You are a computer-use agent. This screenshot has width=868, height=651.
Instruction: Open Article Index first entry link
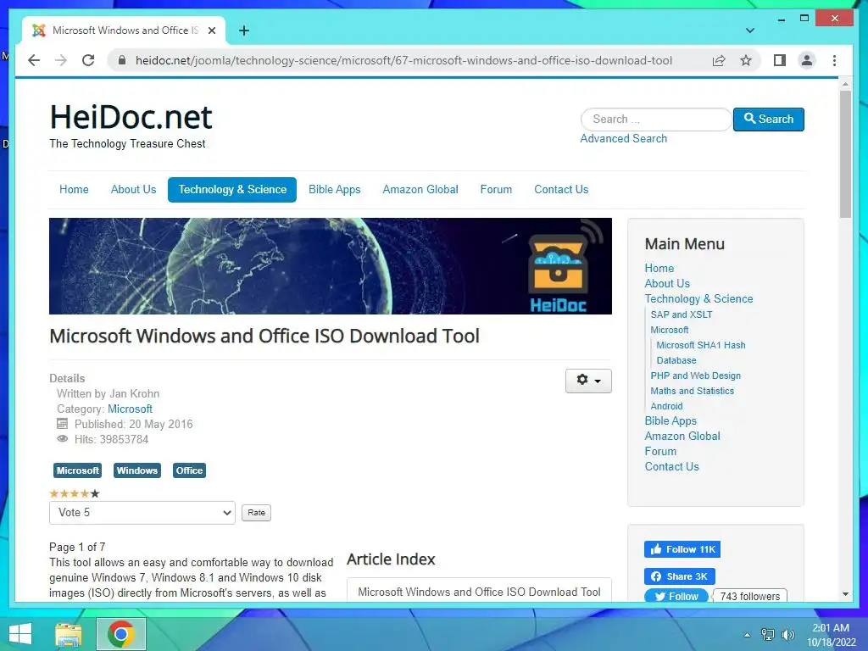(479, 592)
